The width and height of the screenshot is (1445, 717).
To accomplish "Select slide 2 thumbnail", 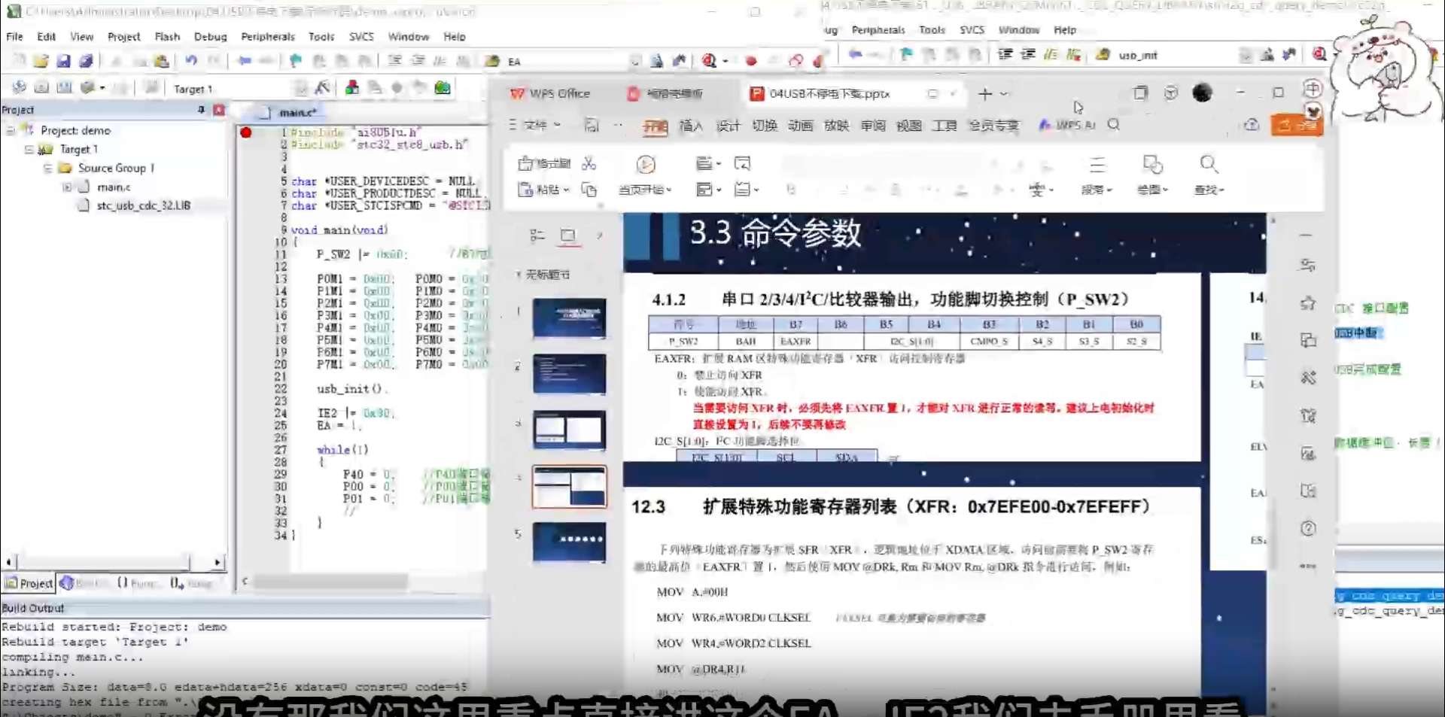I will click(569, 374).
